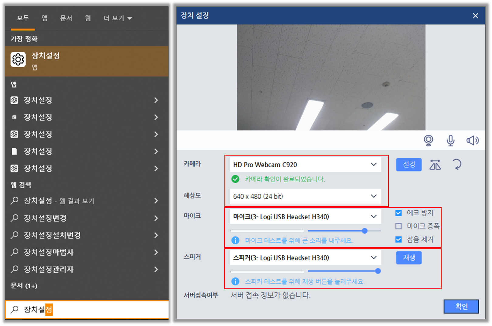Click the microphone icon below the preview
Viewport: 492px width, 326px height.
pyautogui.click(x=451, y=140)
